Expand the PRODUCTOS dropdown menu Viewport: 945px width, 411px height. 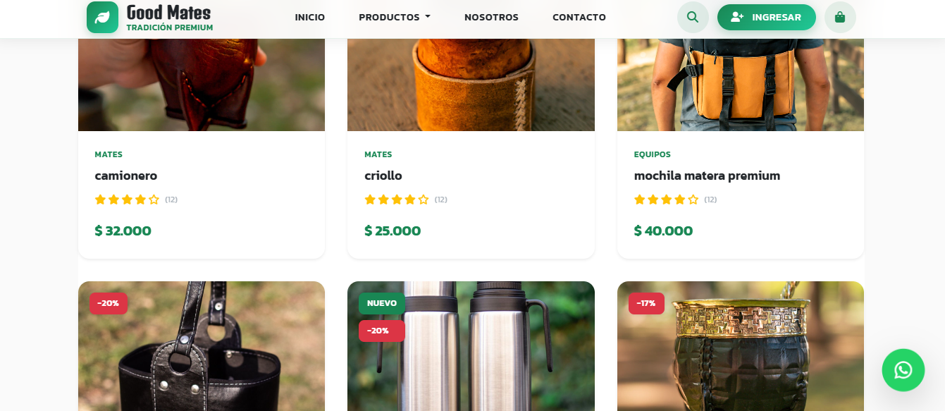[394, 17]
